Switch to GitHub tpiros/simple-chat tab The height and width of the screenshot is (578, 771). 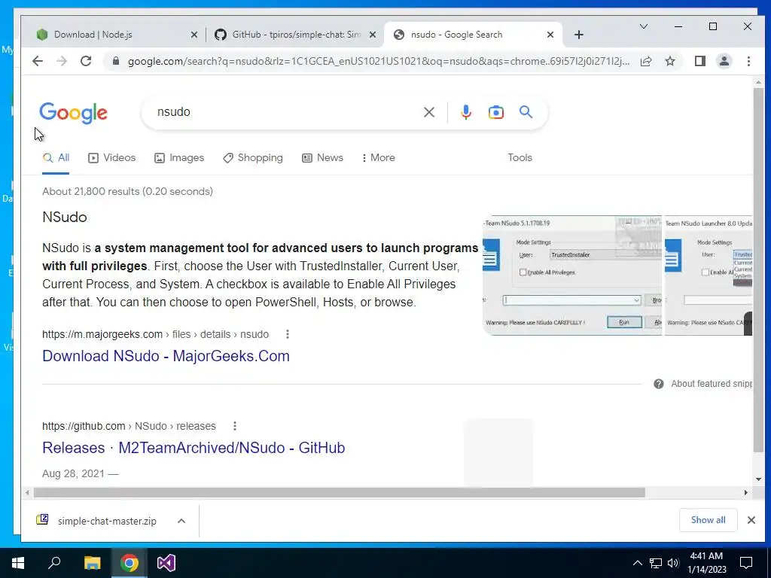pyautogui.click(x=295, y=35)
